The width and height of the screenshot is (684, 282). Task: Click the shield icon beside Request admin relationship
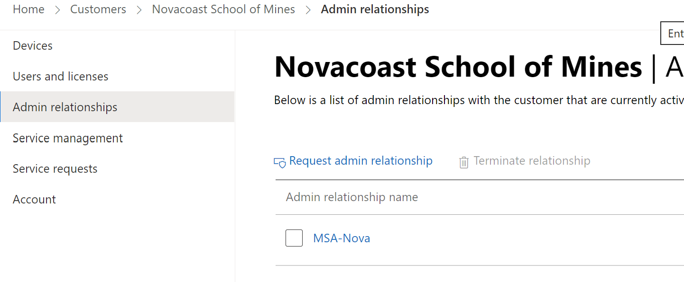[x=280, y=162]
